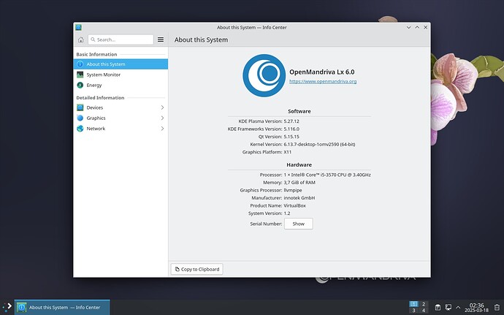This screenshot has height=315, width=504.
Task: Maximize the Info Center window
Action: pos(417,27)
